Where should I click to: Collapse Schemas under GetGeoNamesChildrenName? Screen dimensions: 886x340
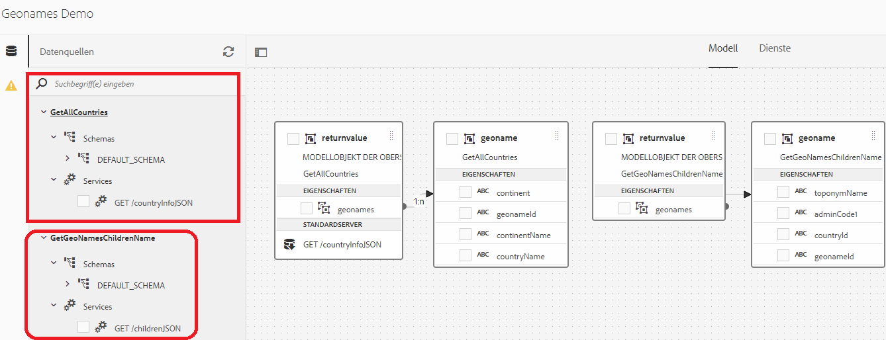click(54, 264)
